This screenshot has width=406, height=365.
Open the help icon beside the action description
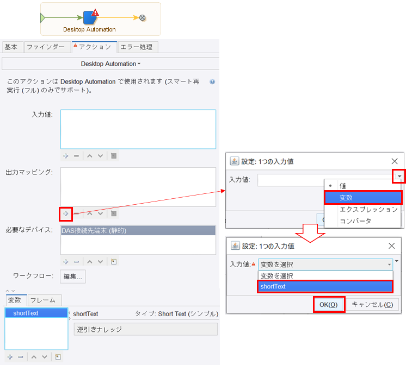click(x=212, y=81)
